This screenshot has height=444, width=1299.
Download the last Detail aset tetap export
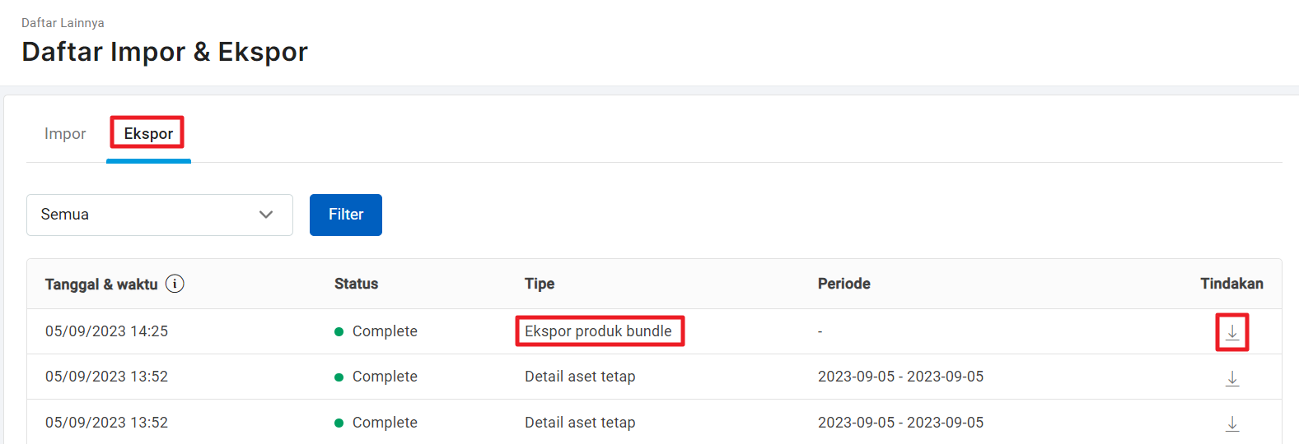(1232, 423)
